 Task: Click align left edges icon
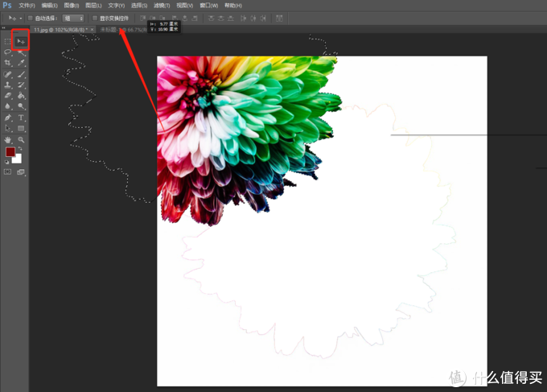(x=175, y=19)
